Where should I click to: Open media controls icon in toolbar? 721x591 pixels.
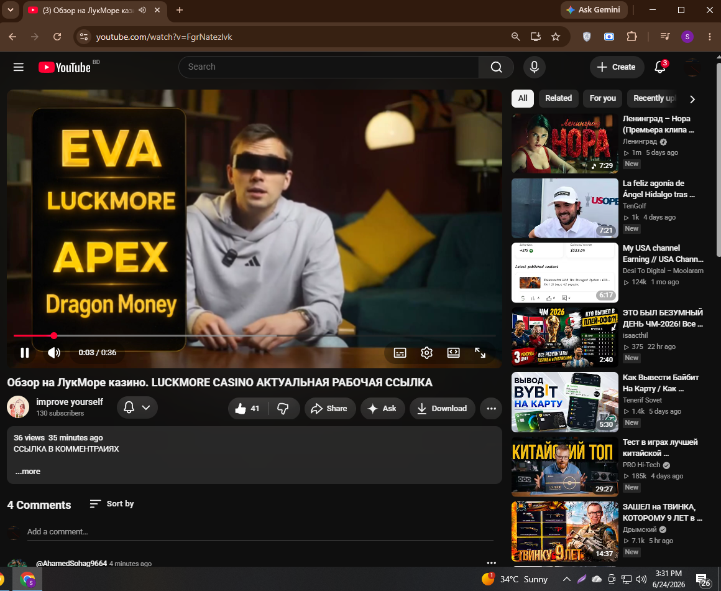665,37
